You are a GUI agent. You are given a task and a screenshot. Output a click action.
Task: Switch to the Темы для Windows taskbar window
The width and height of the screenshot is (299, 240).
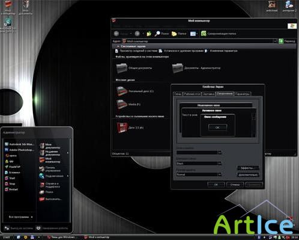click(62, 237)
